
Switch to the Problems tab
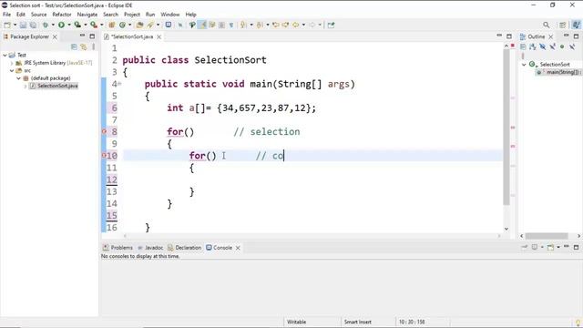118,248
